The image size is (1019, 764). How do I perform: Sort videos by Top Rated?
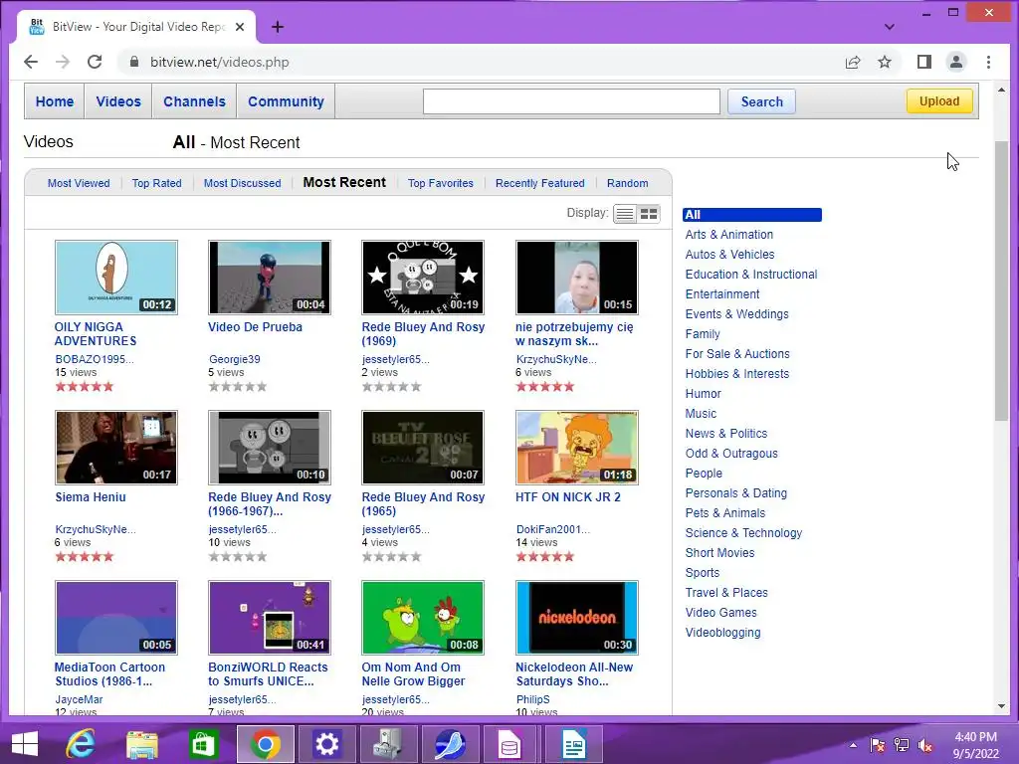point(156,183)
